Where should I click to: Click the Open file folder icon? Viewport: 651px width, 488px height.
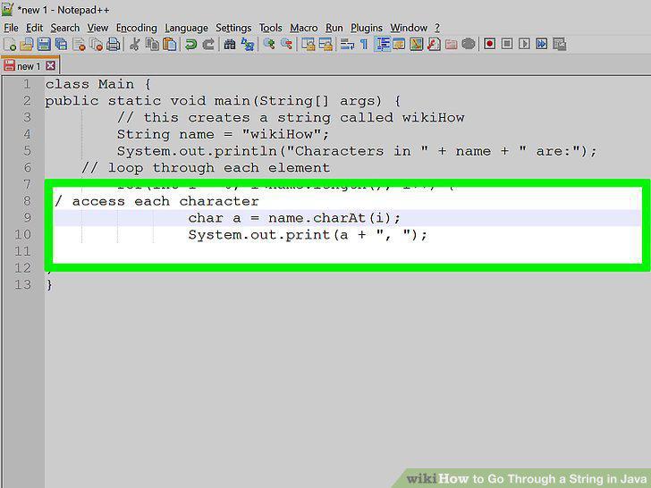click(x=26, y=44)
